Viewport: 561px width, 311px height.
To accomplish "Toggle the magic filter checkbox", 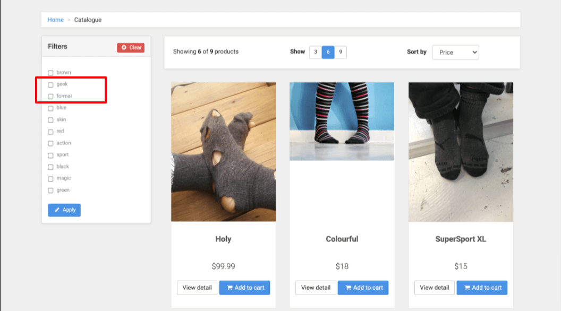I will (x=50, y=179).
